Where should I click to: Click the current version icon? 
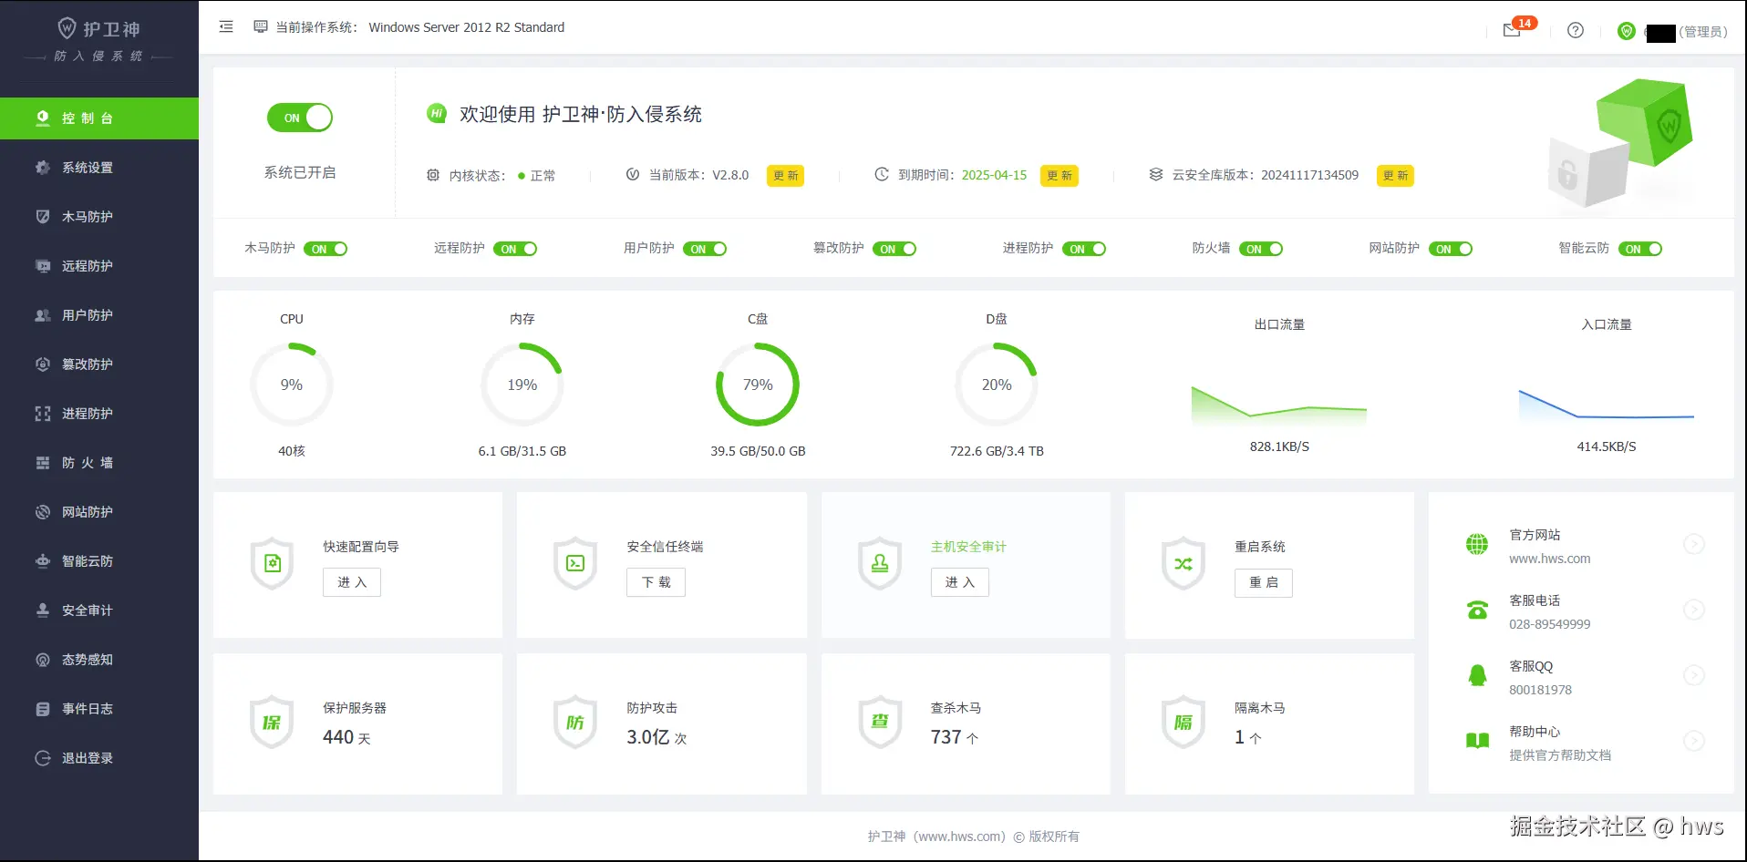tap(633, 174)
